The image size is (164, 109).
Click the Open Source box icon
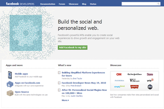[x=10, y=93]
